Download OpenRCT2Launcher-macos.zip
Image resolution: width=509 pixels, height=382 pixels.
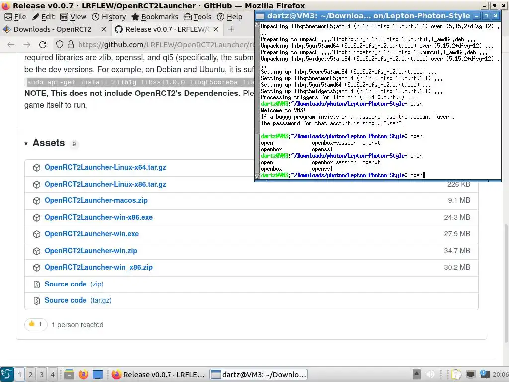(x=96, y=200)
